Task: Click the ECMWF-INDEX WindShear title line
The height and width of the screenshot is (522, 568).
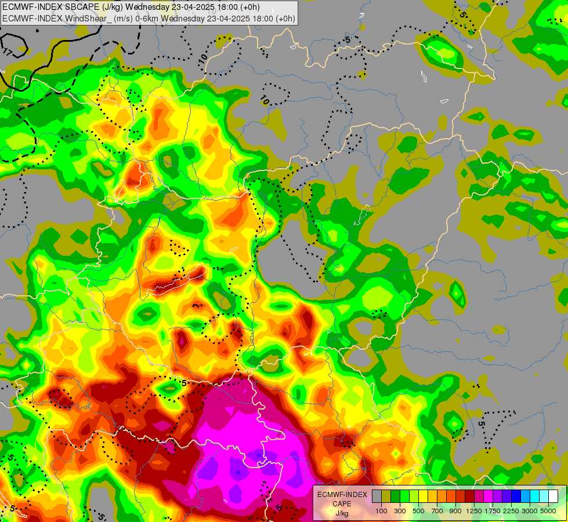Action: click(149, 18)
